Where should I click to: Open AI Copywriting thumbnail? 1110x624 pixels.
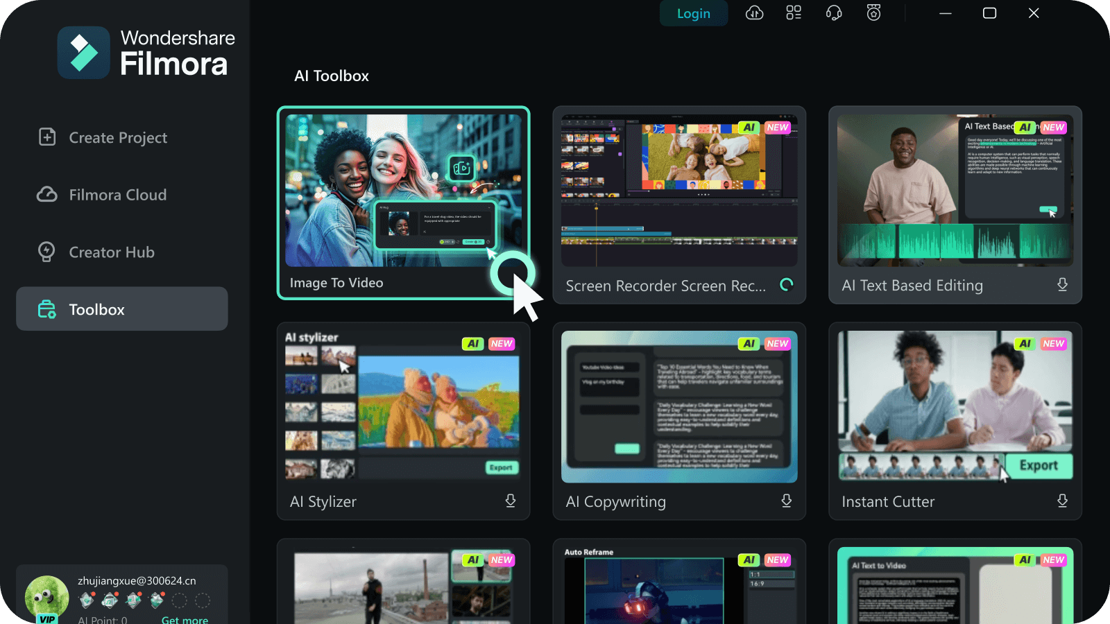(679, 406)
